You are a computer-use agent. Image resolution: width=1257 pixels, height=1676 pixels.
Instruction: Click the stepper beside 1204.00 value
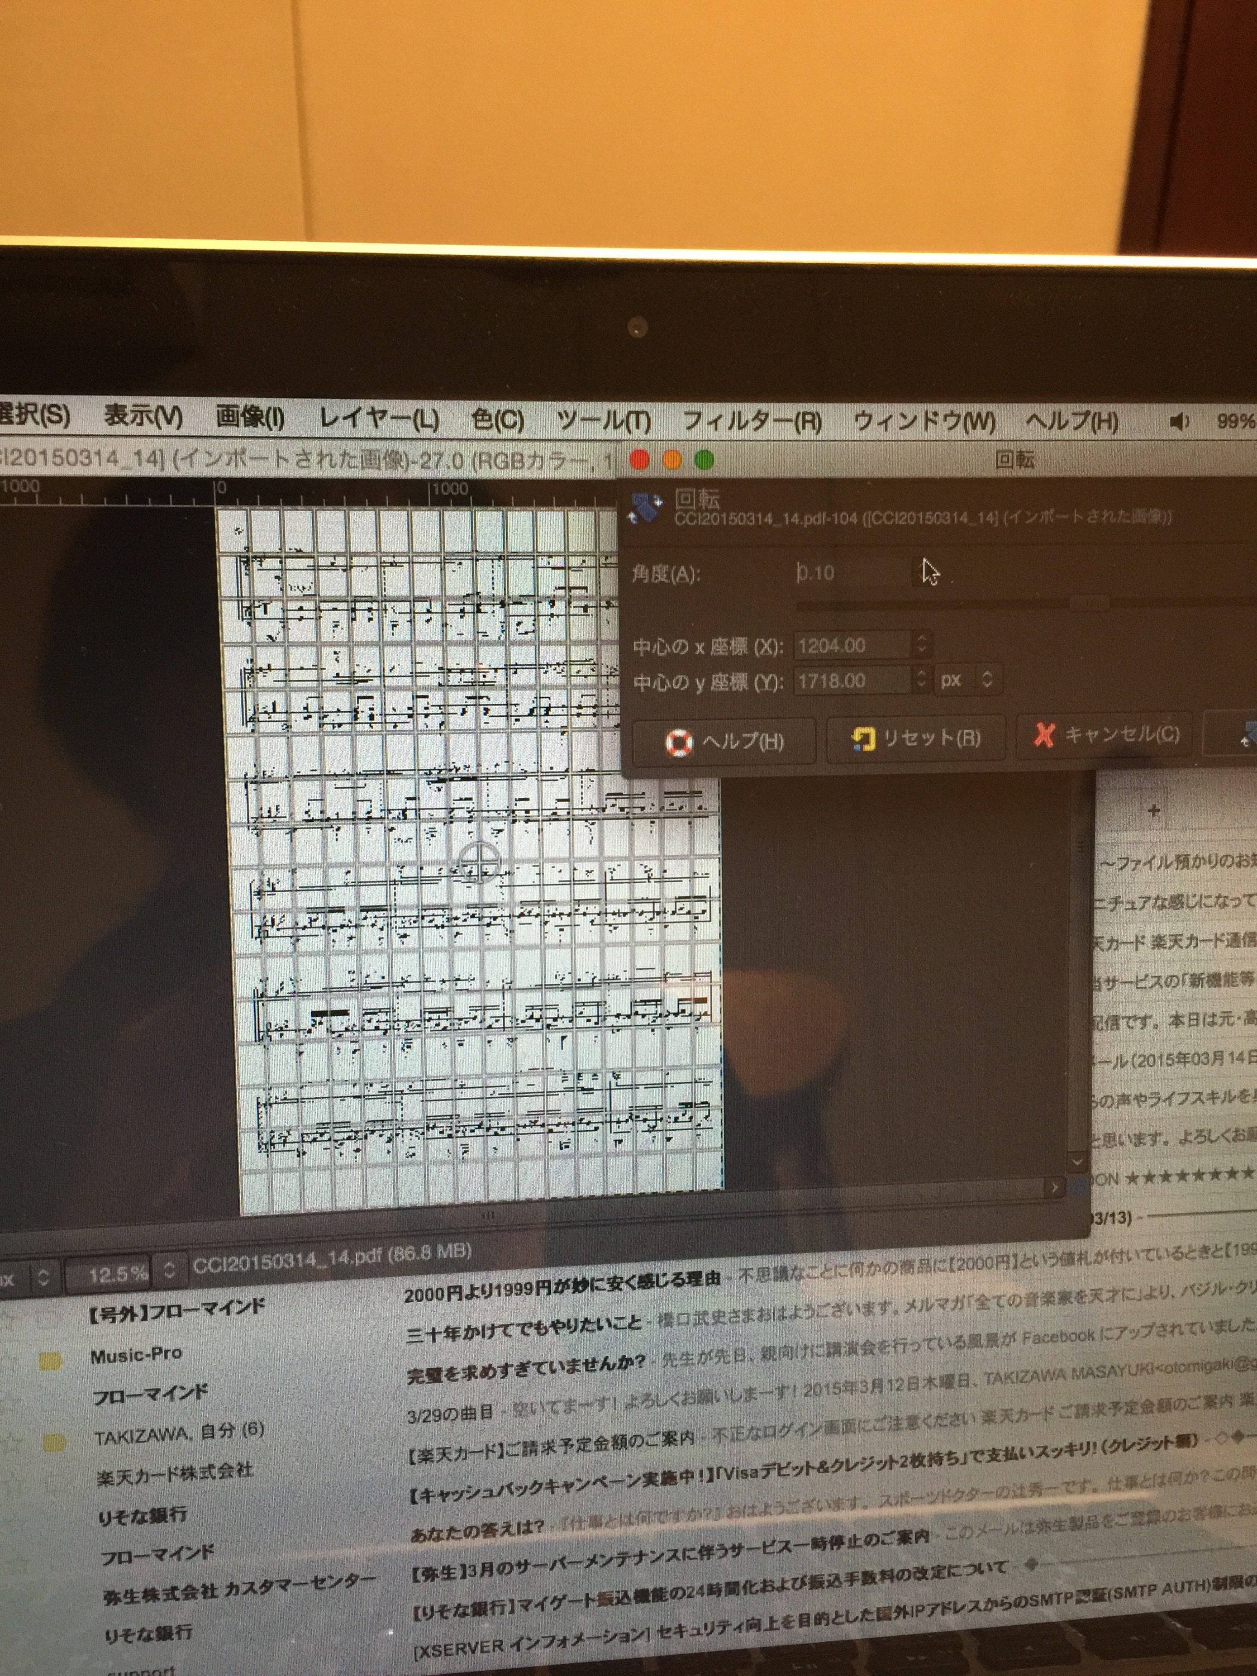(921, 645)
